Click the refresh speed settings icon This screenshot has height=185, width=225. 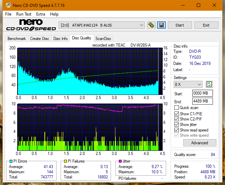[x=209, y=84]
